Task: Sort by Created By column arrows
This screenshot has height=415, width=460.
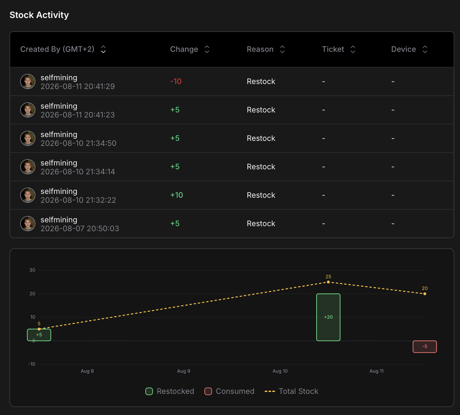Action: [x=103, y=49]
